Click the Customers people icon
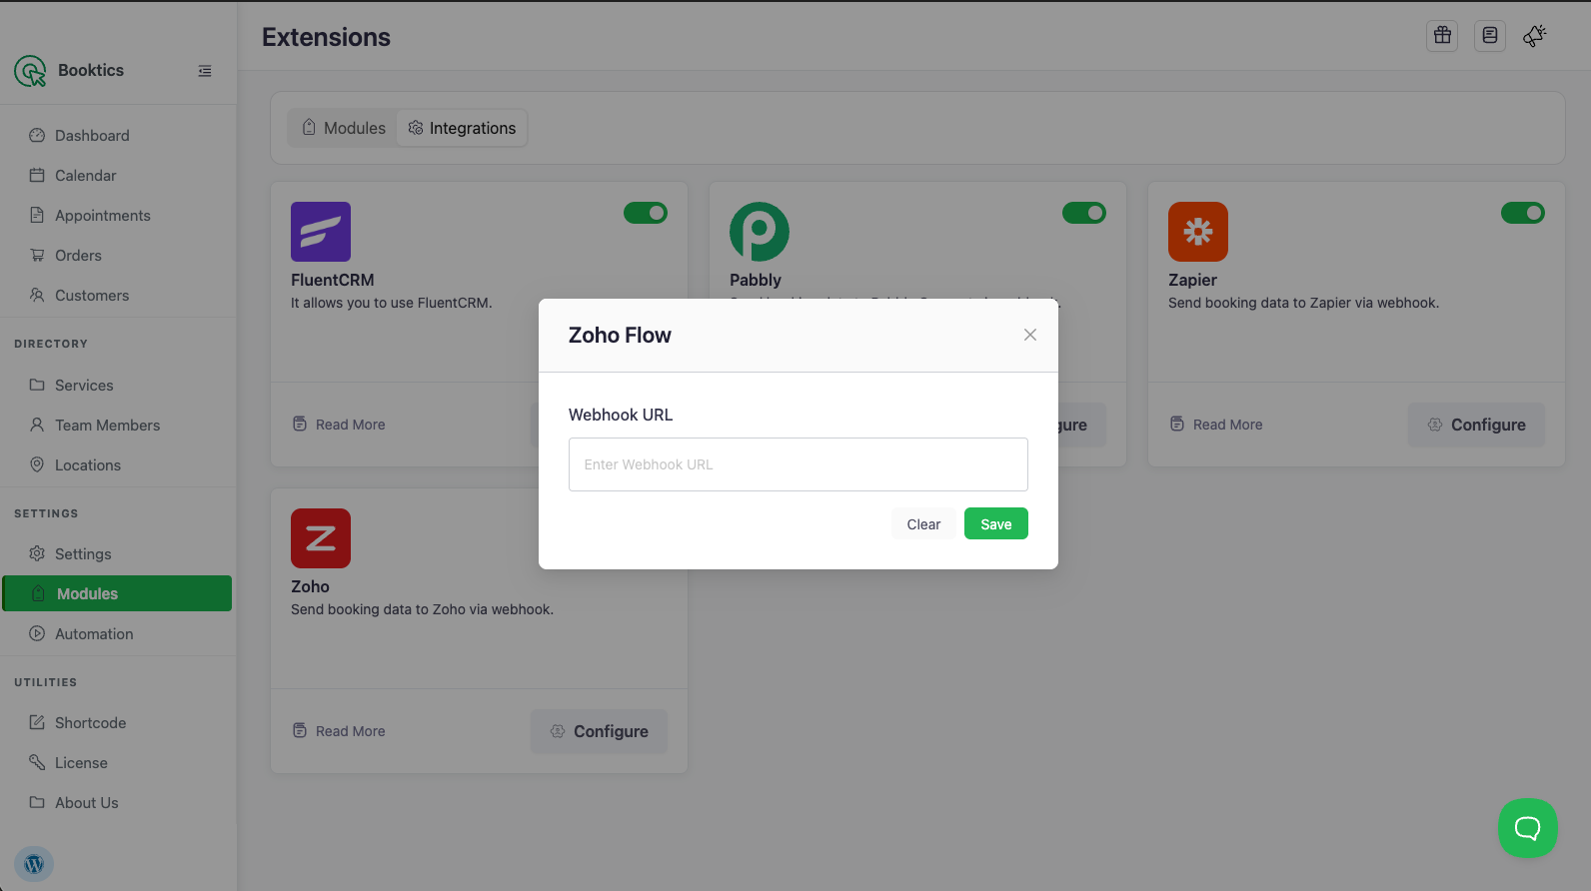This screenshot has width=1591, height=891. click(37, 296)
